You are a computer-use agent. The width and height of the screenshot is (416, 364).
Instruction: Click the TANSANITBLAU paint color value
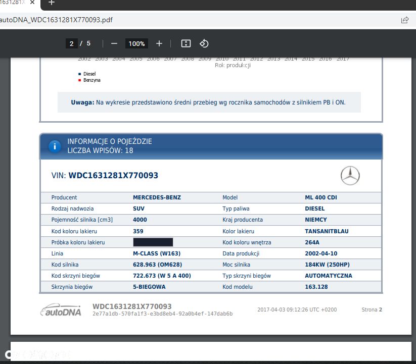[327, 231]
